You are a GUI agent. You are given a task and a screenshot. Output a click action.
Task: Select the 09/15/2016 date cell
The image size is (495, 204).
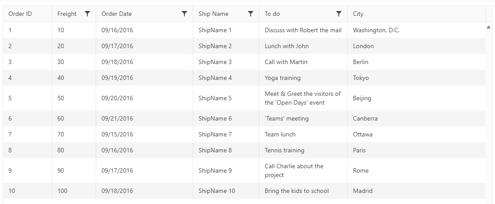pyautogui.click(x=145, y=134)
